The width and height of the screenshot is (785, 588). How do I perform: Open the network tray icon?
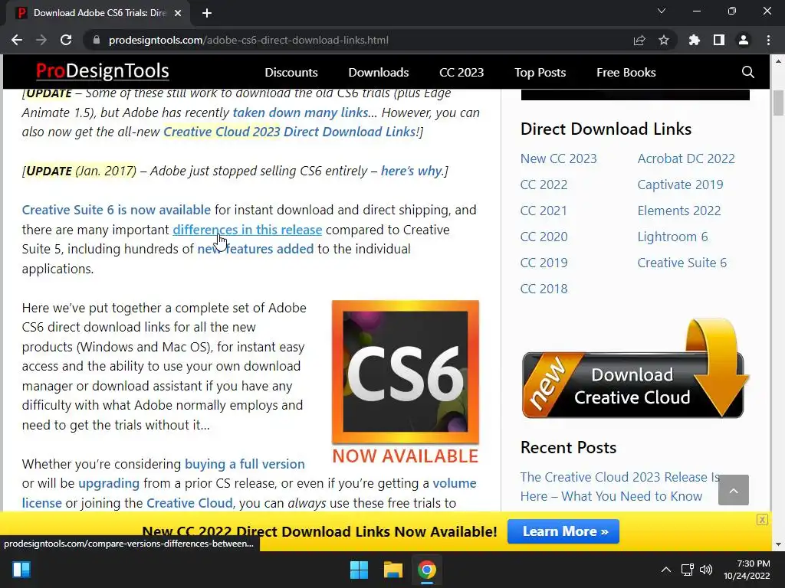coord(688,570)
